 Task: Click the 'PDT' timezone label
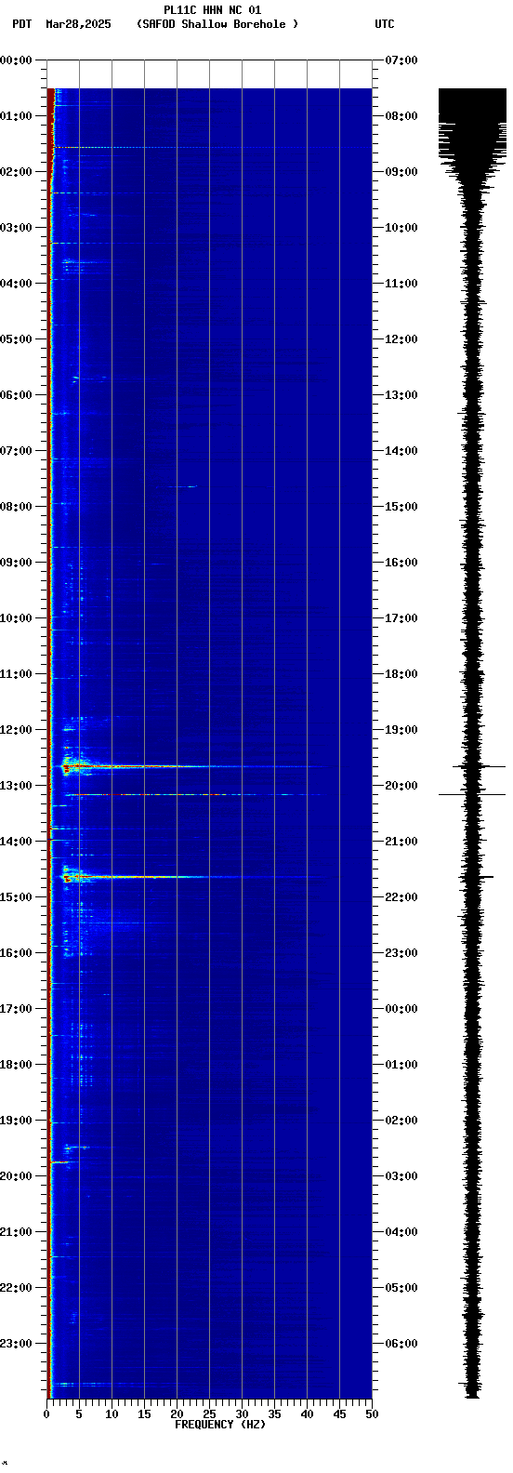[22, 24]
